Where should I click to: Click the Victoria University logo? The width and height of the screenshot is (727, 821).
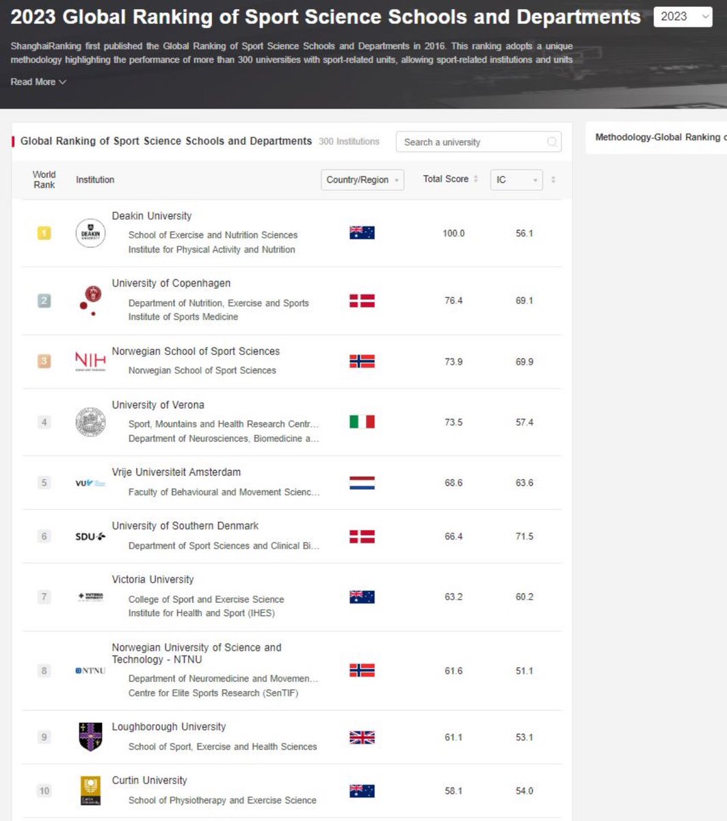90,597
